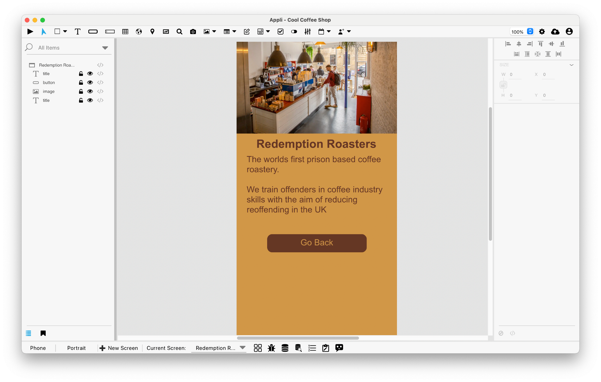Align selected items to vertical middle
The width and height of the screenshot is (601, 382).
pyautogui.click(x=551, y=44)
